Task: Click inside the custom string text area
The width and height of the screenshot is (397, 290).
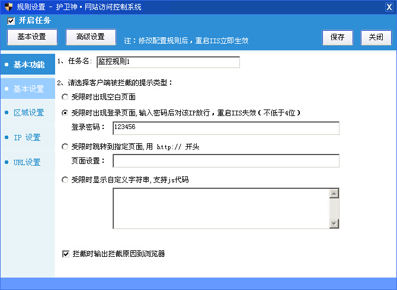Action: coord(221,208)
